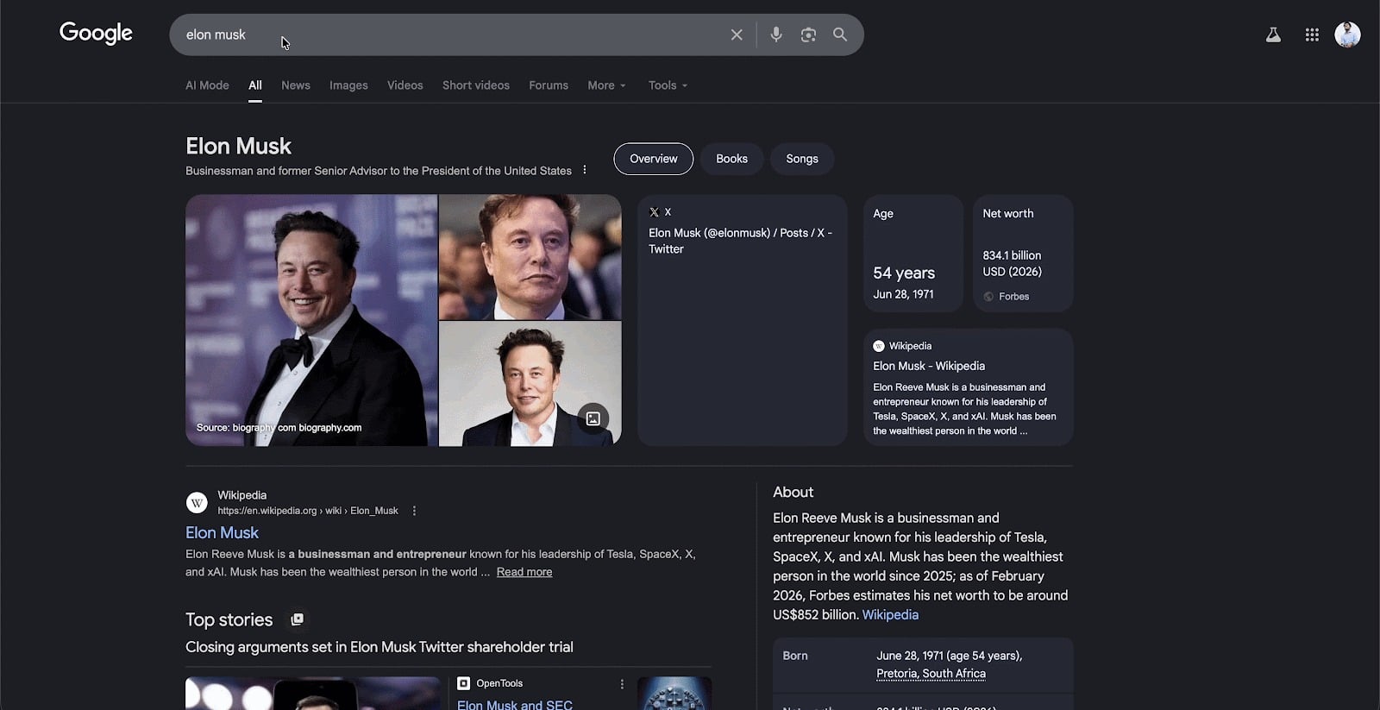Click the X logo on Twitter card
This screenshot has width=1380, height=710.
tap(654, 212)
